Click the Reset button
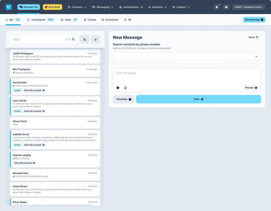 [x=253, y=37]
